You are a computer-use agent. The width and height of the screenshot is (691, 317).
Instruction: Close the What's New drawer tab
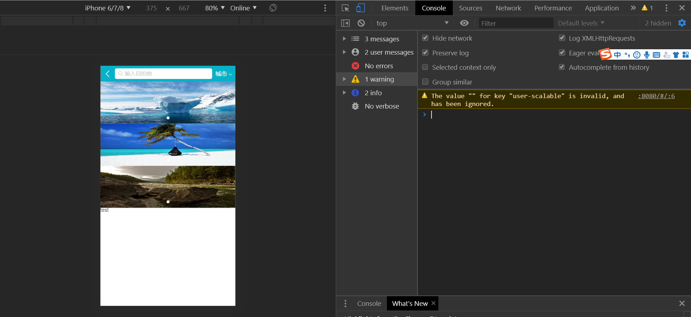point(433,303)
